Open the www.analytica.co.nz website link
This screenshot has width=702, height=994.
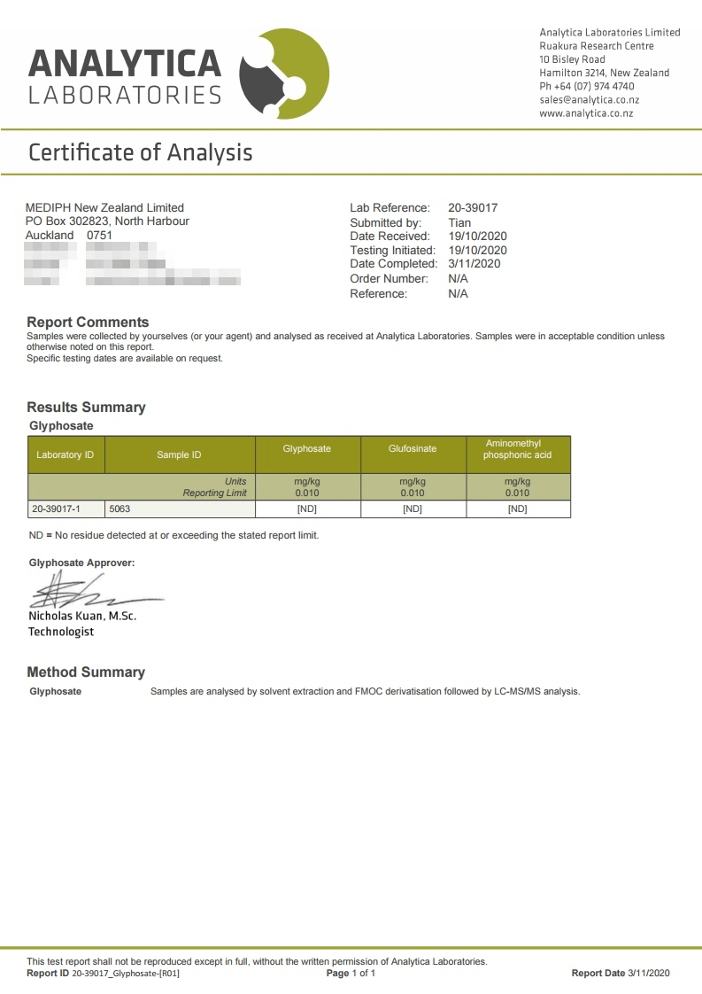click(x=586, y=113)
